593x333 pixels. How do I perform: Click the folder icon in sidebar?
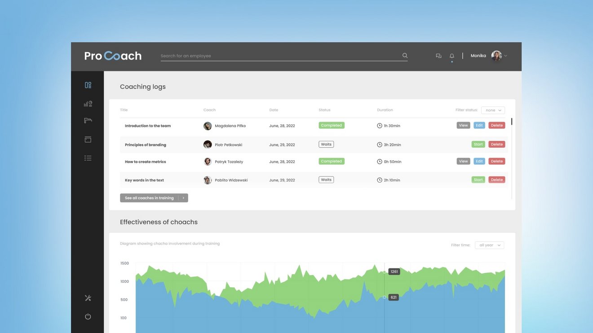pyautogui.click(x=88, y=121)
